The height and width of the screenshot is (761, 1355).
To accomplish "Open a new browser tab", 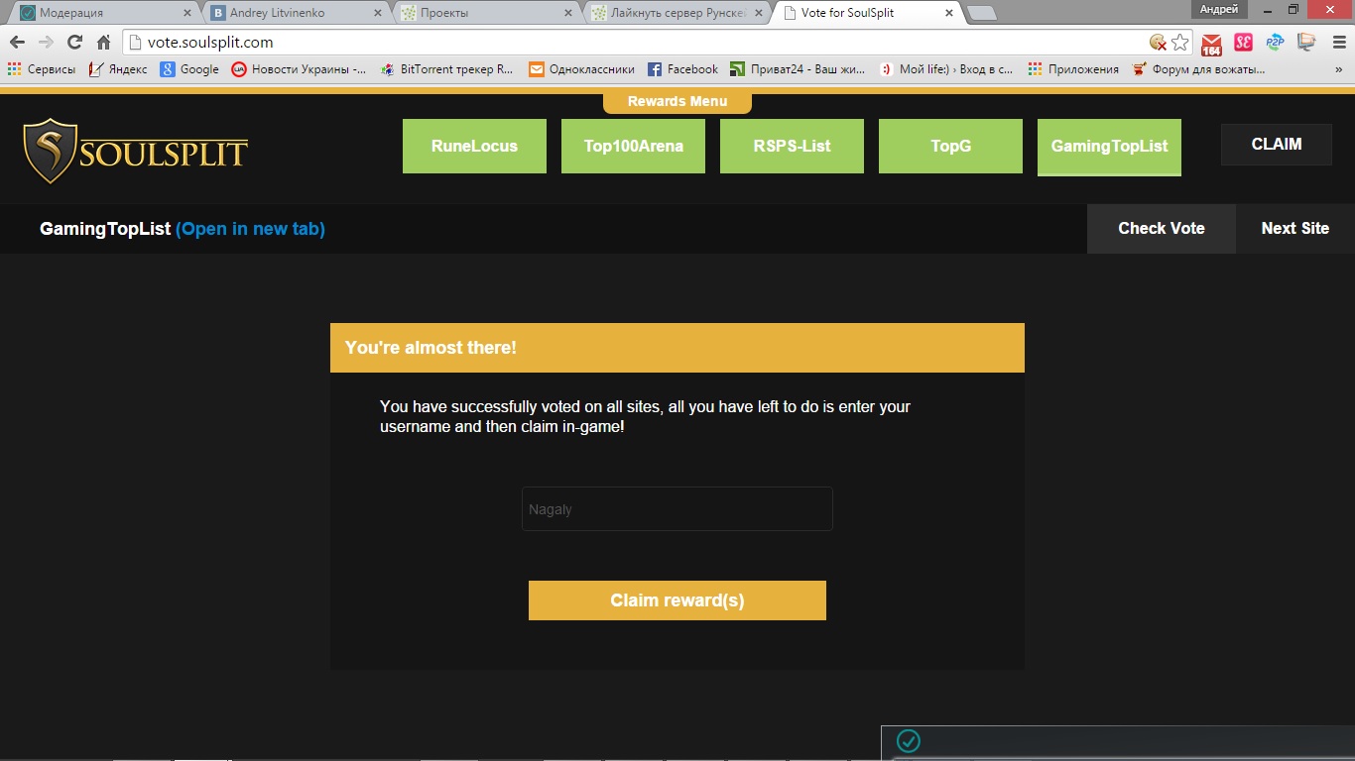I will coord(981,14).
